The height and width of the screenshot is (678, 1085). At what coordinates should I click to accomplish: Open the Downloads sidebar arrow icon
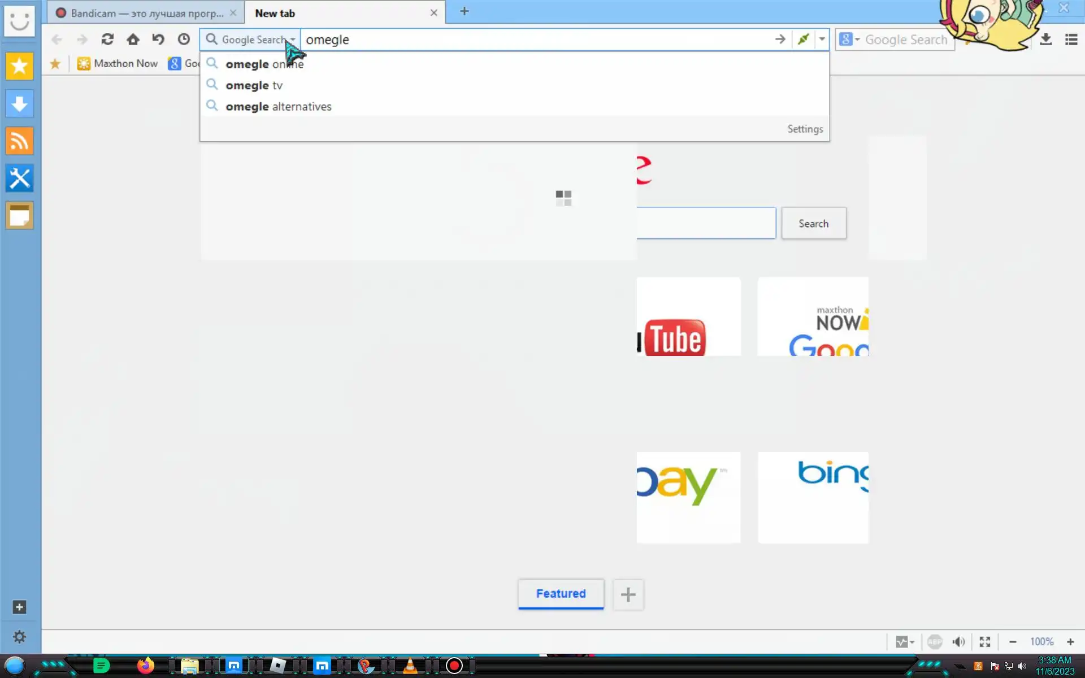point(19,104)
